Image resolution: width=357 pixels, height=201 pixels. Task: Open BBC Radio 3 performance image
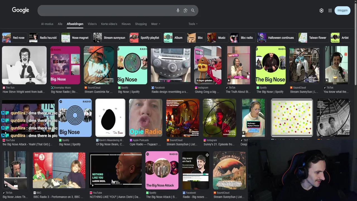pos(59,170)
